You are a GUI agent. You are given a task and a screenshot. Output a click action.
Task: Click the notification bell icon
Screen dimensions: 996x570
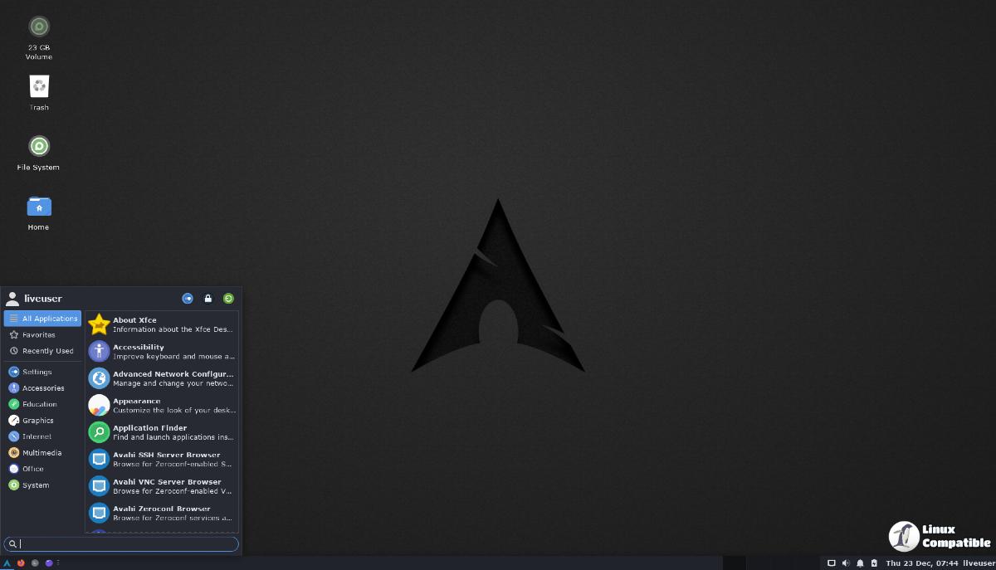point(860,563)
